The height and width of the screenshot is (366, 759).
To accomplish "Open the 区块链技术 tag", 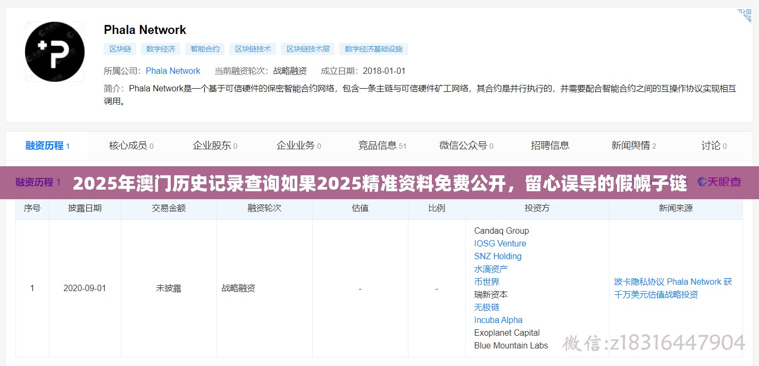I will click(x=253, y=49).
